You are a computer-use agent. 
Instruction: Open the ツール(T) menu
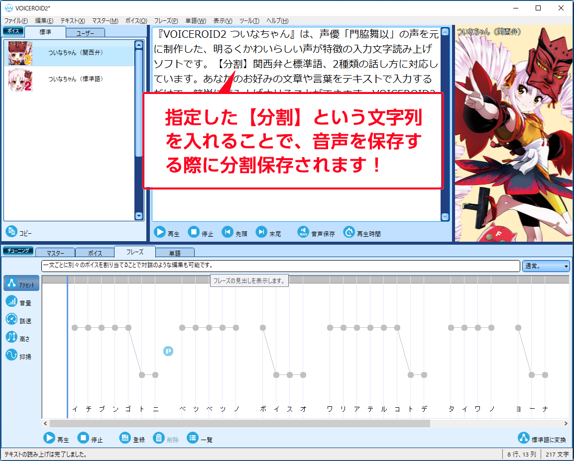point(249,21)
